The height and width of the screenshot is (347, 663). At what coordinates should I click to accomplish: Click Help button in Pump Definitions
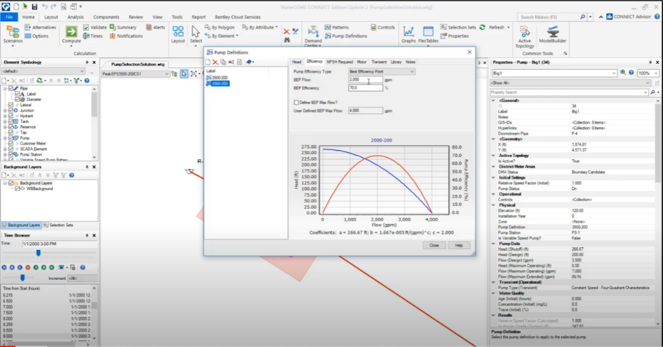459,245
